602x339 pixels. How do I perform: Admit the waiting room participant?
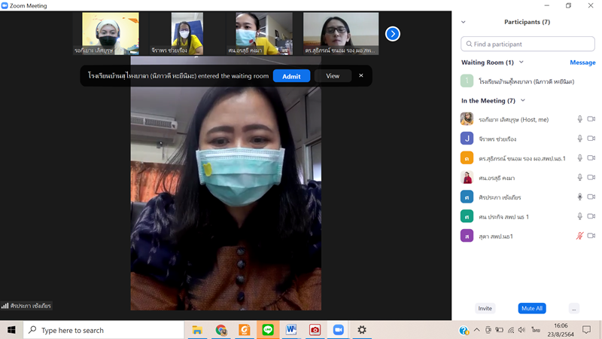[x=291, y=76]
